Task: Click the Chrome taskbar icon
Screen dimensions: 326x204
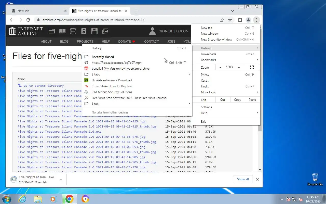Action: tap(69, 199)
